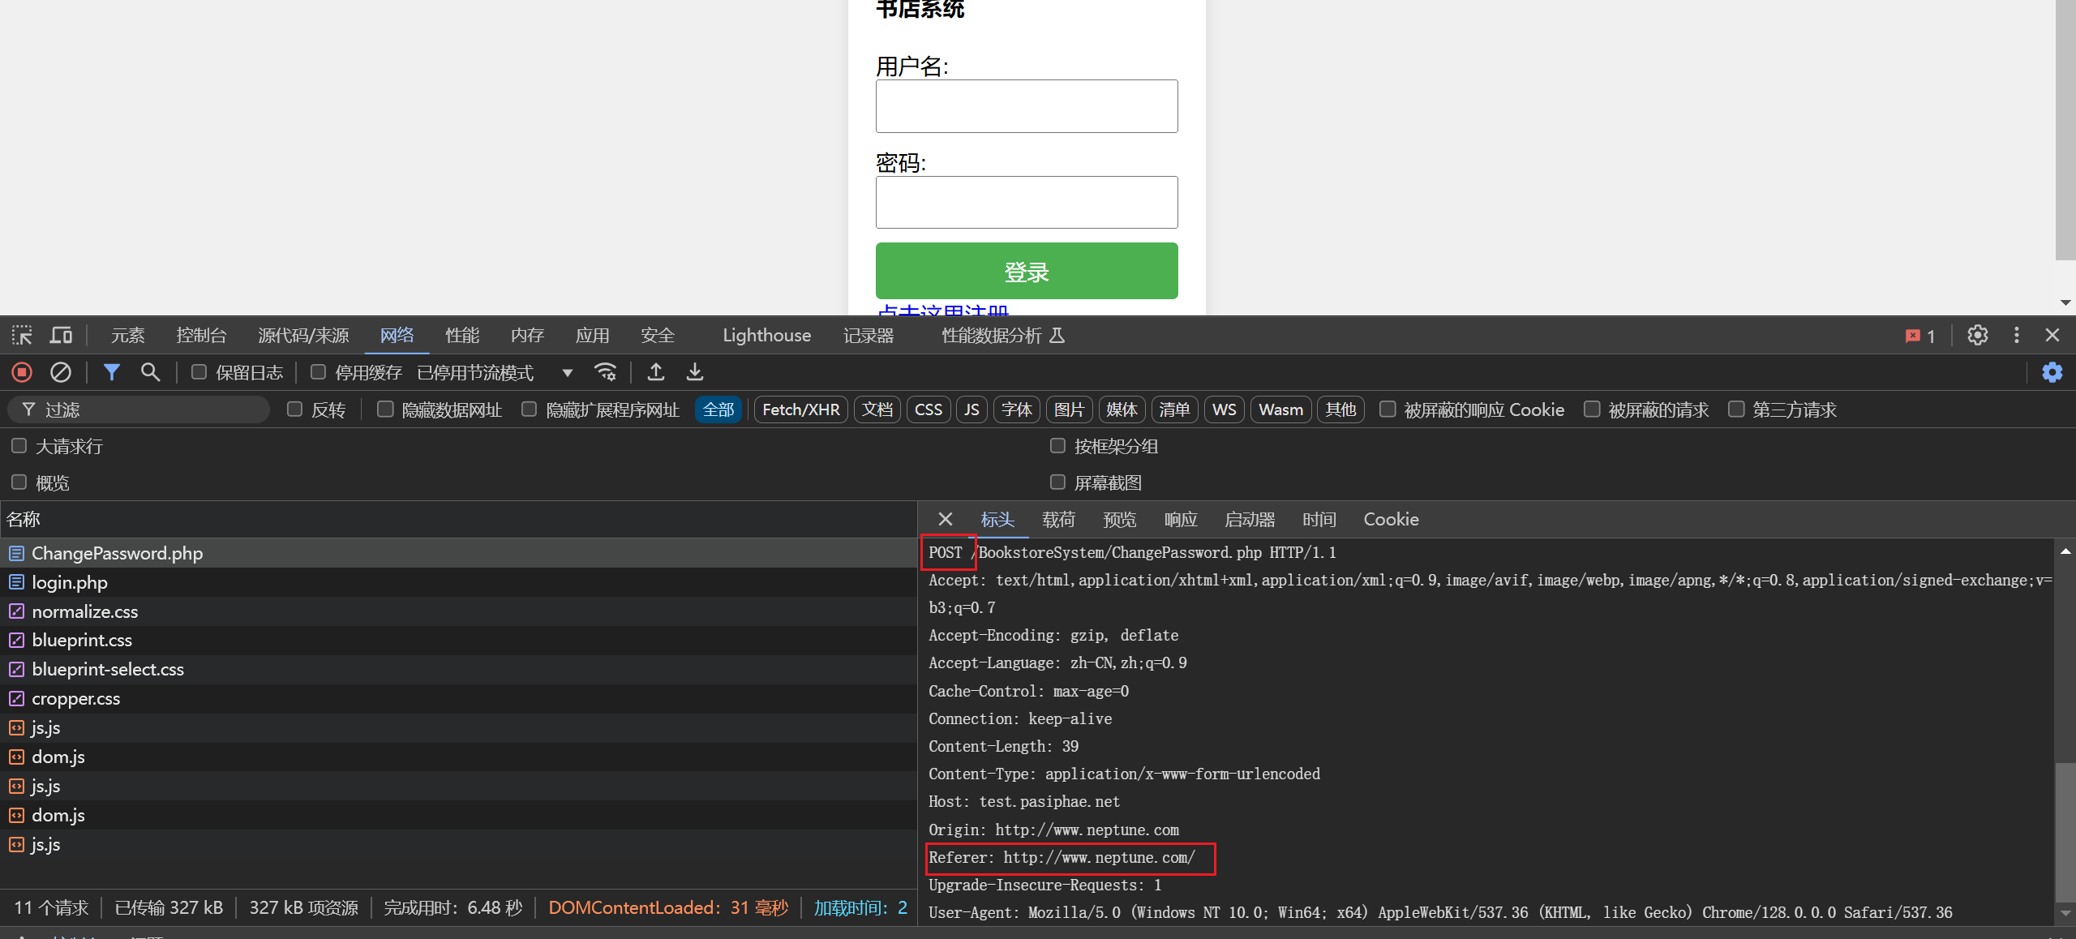This screenshot has height=939, width=2076.
Task: Open network conditions wifi icon
Action: [x=605, y=372]
